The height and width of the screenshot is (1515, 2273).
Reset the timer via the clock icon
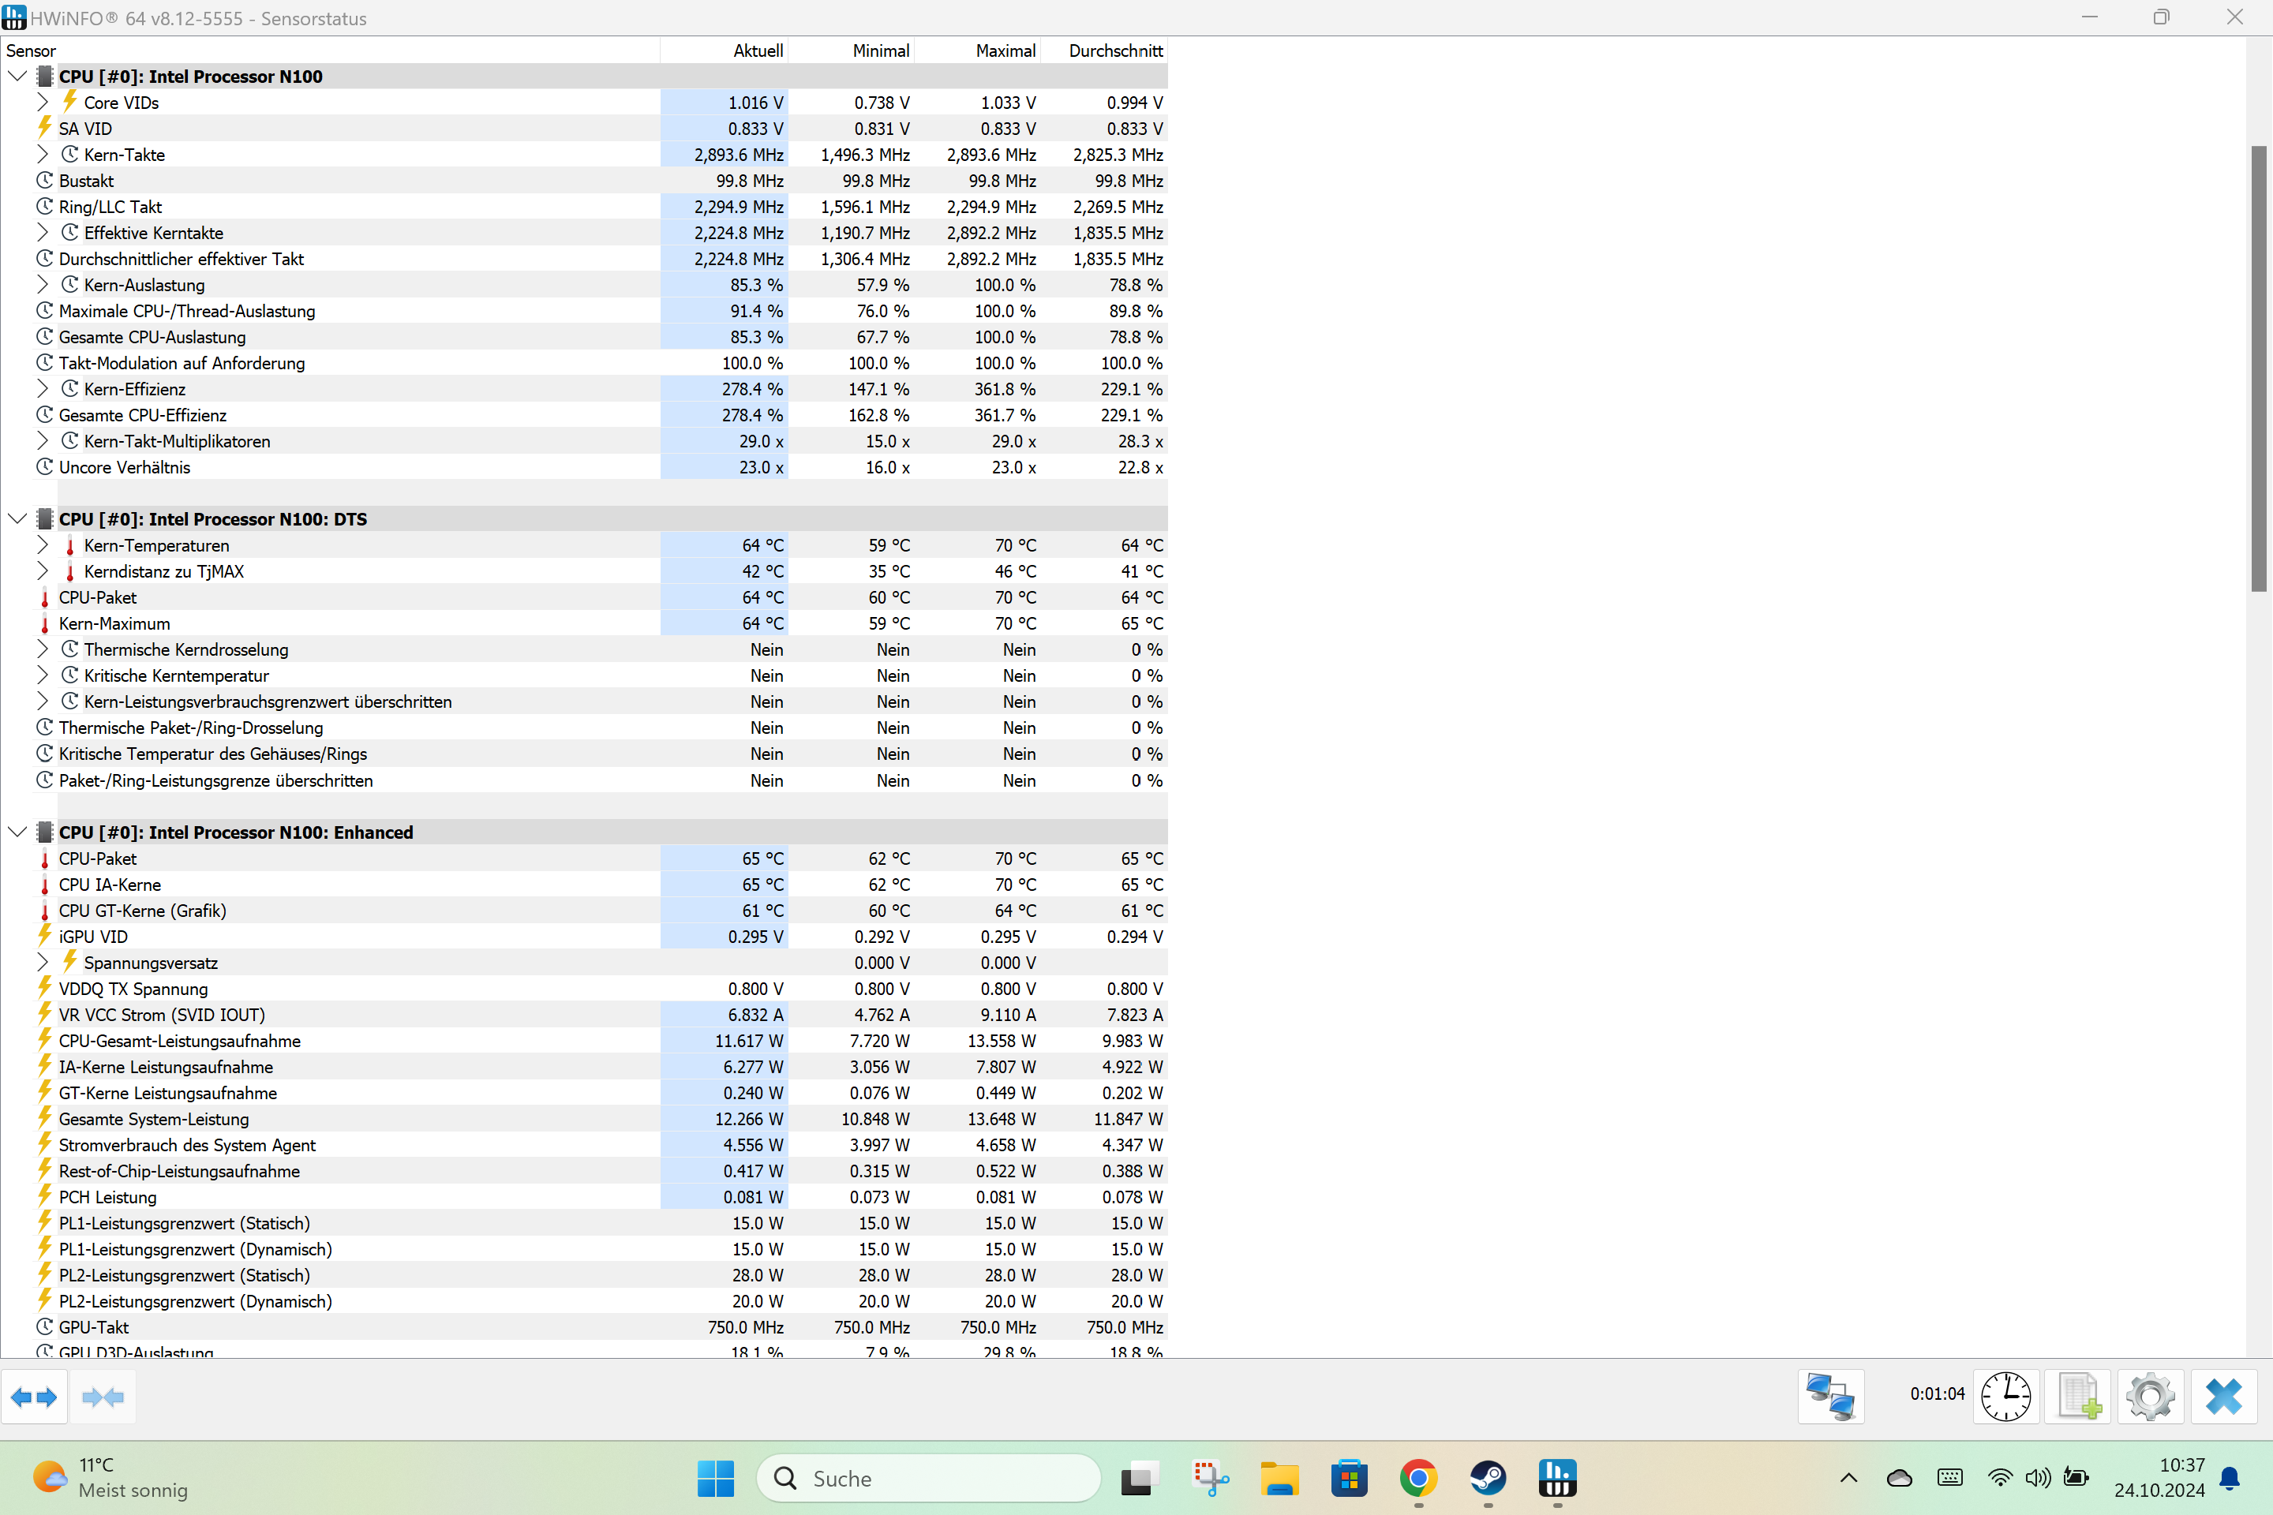click(2006, 1397)
